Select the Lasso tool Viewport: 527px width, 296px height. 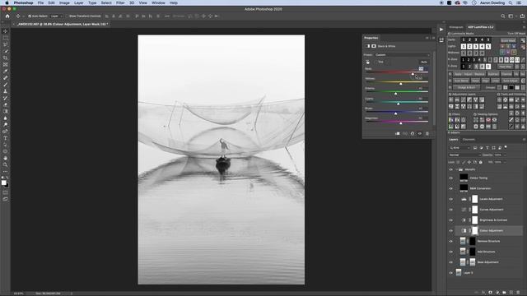point(5,44)
